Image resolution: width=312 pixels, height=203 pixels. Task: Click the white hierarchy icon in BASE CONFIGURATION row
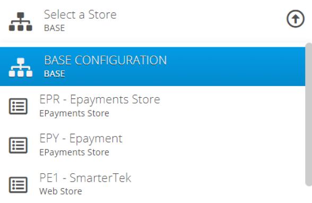coord(21,67)
